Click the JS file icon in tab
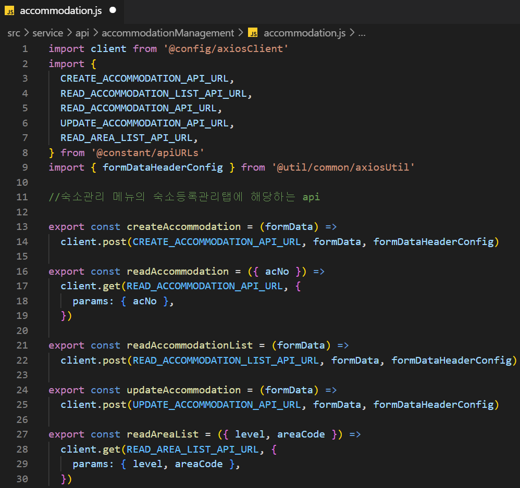 point(9,11)
